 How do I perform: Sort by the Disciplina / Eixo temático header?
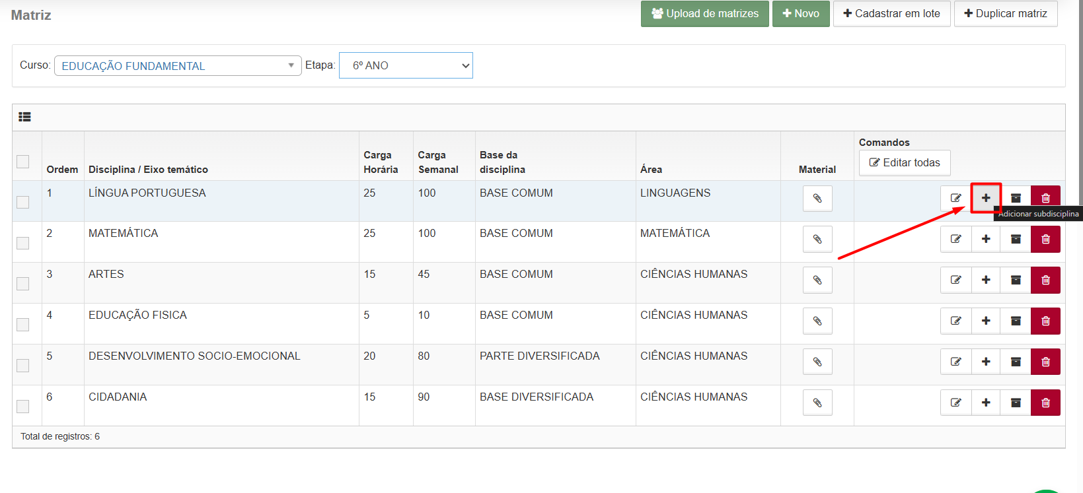[148, 170]
